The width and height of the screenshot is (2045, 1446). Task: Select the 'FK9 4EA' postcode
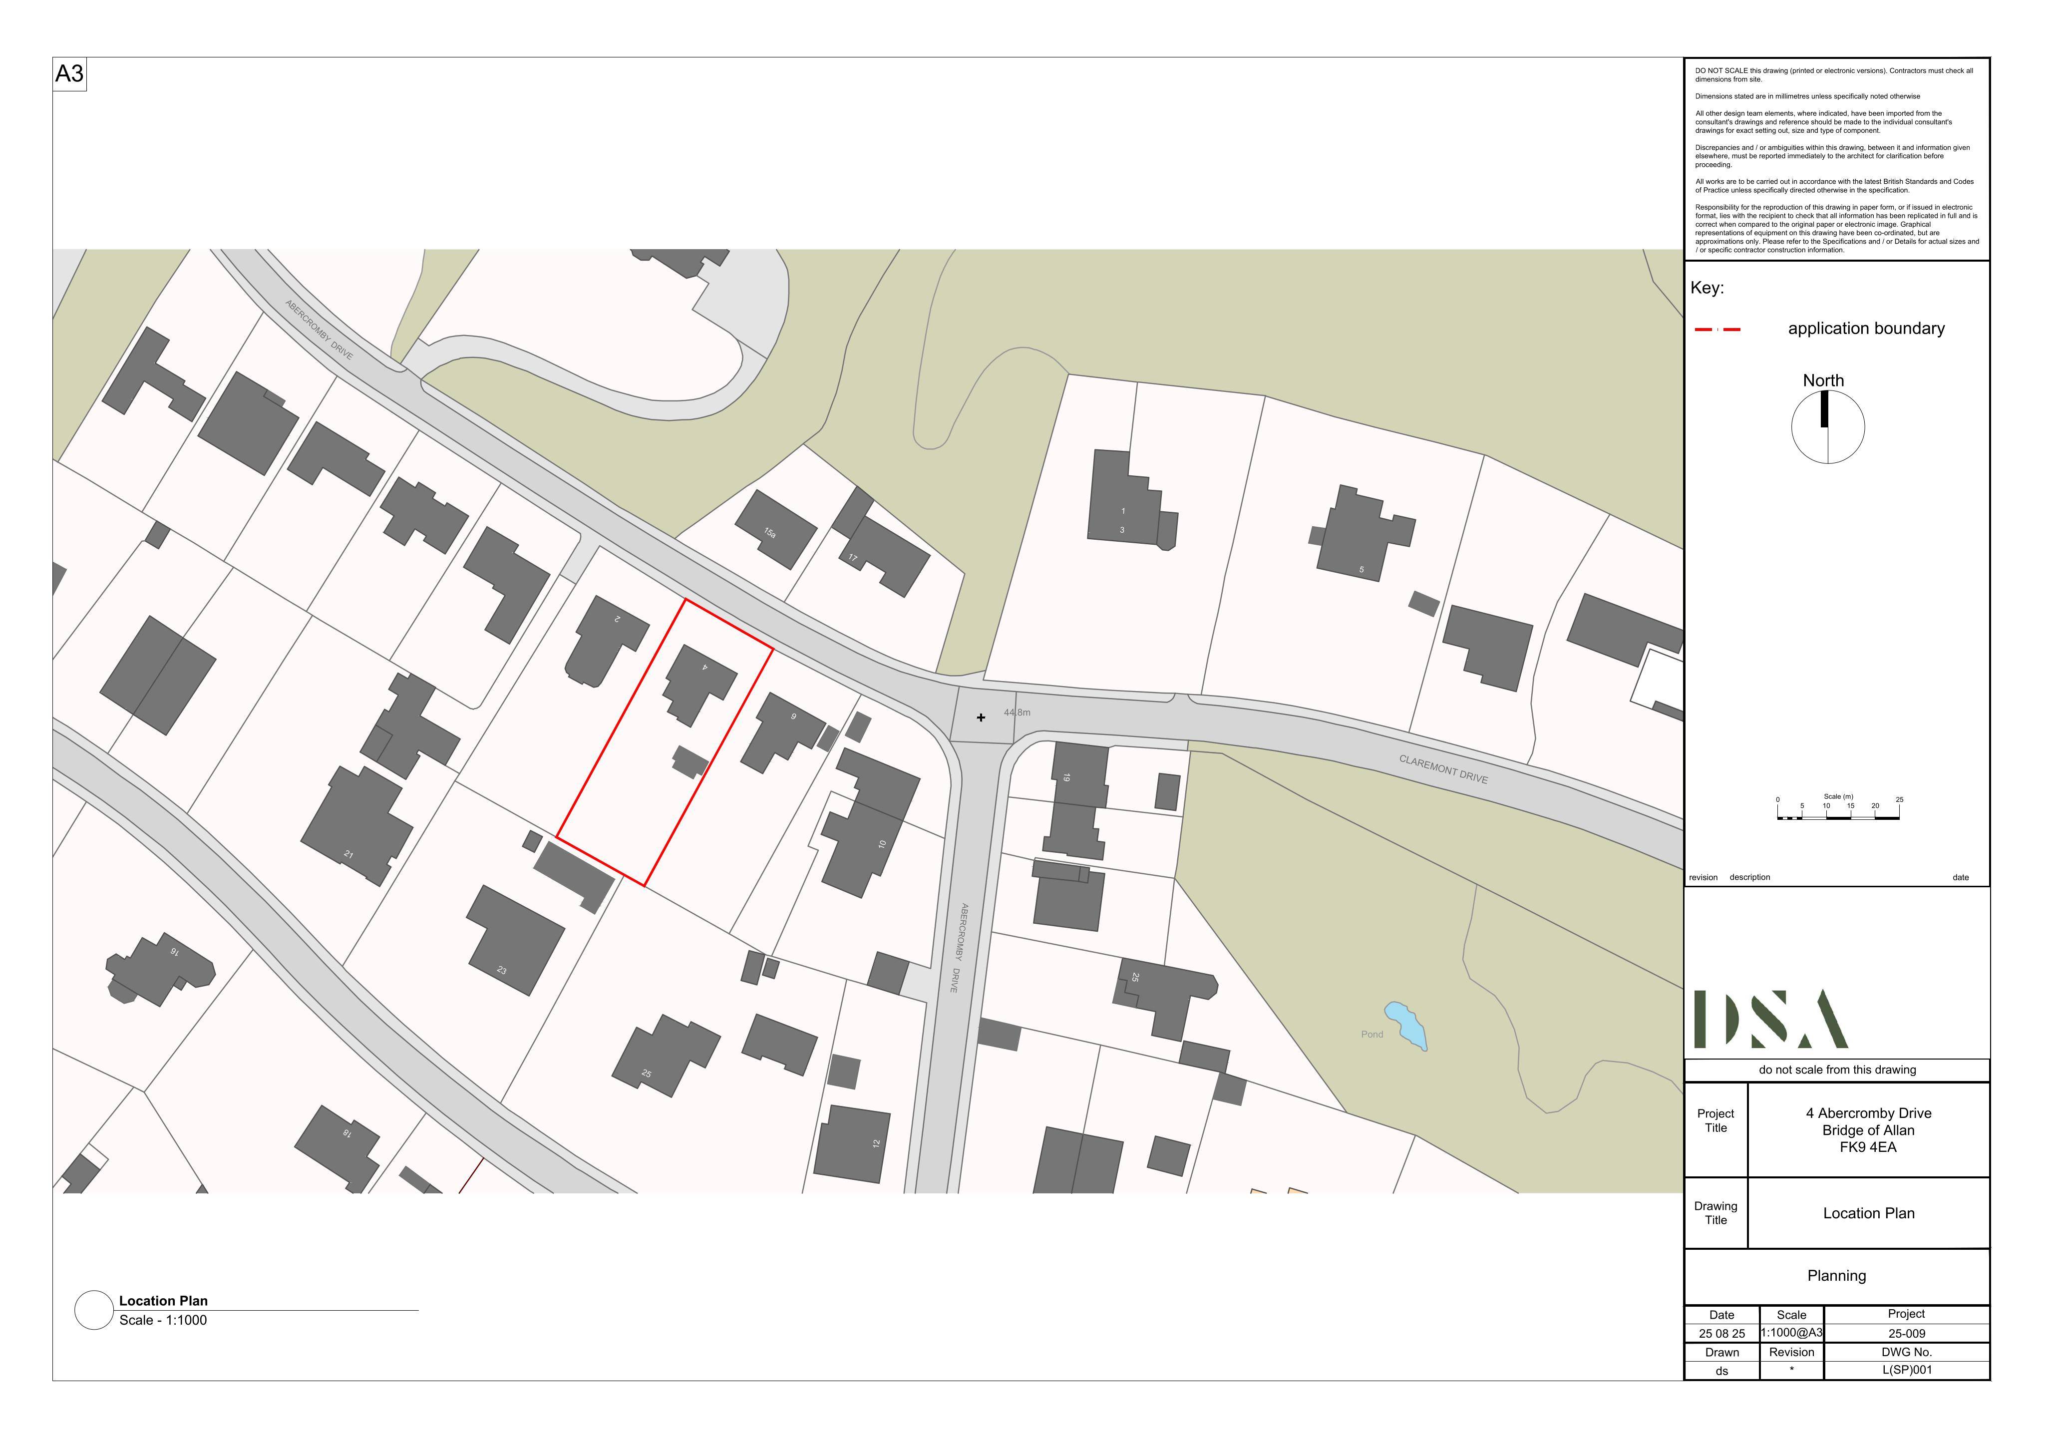1869,1147
